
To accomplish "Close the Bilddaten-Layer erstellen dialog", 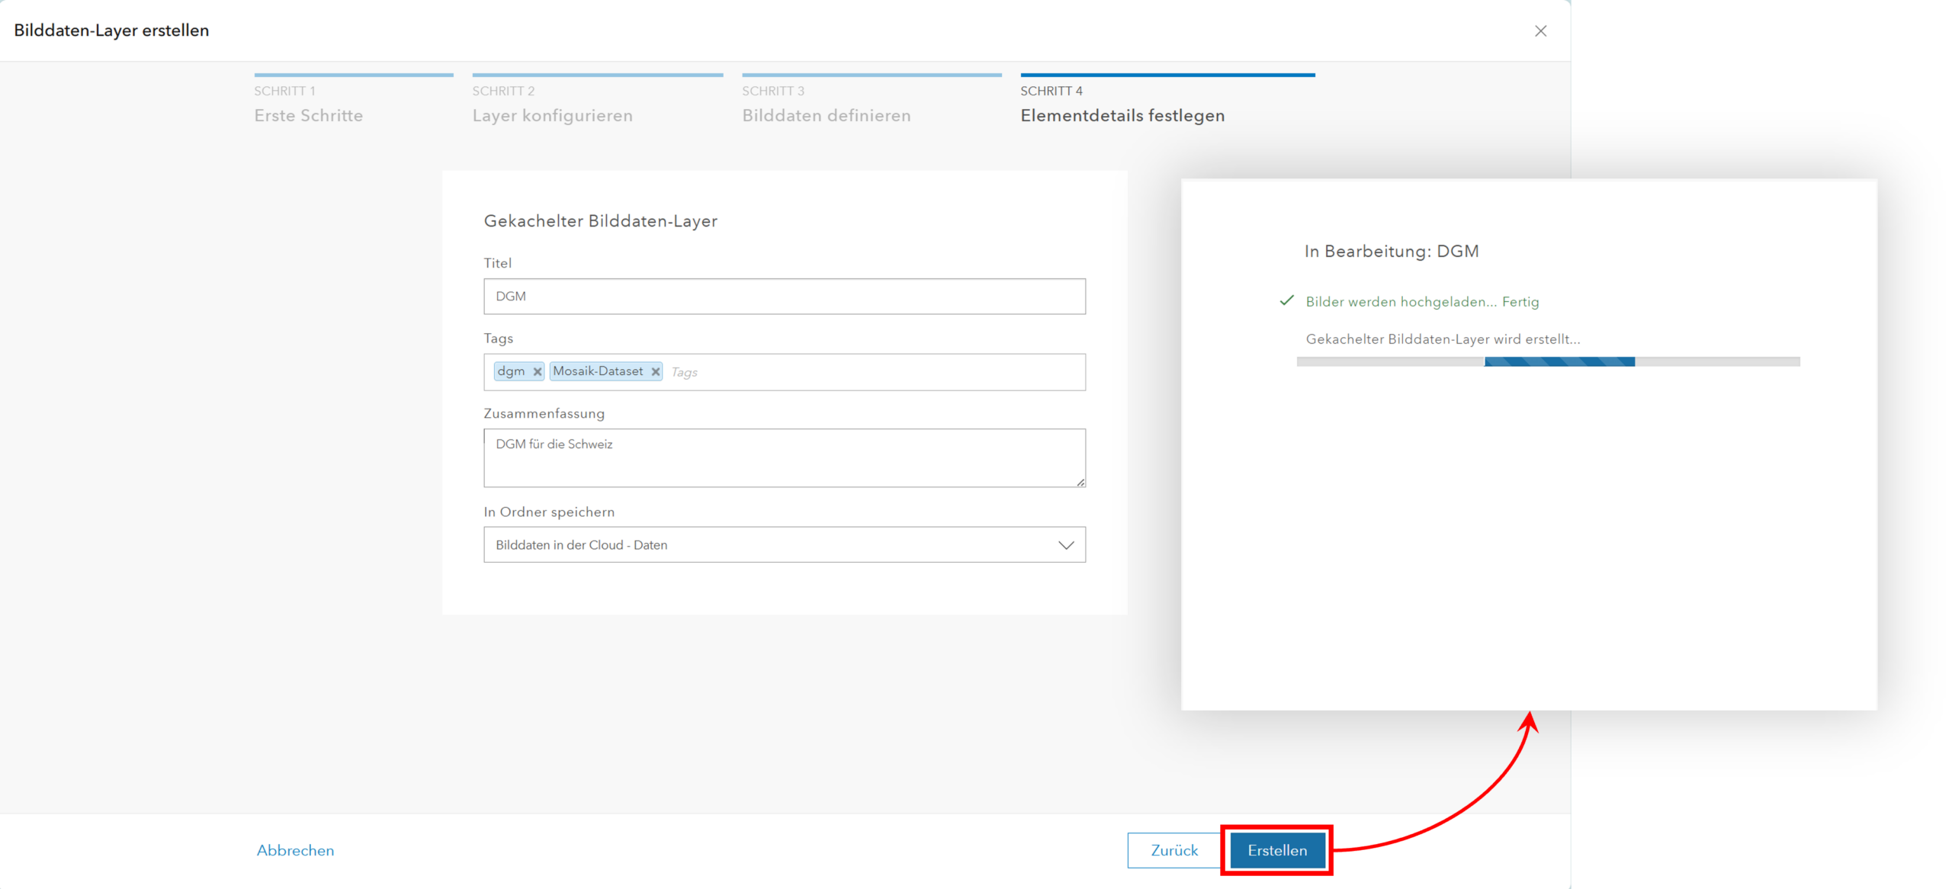I will point(1540,31).
